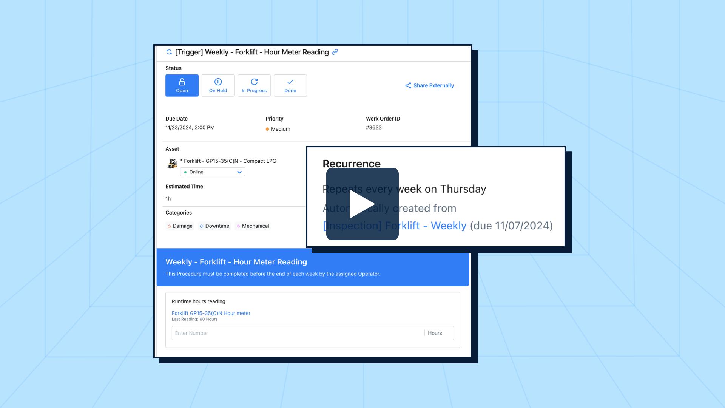Image resolution: width=725 pixels, height=408 pixels.
Task: Open the Online asset status dropdown
Action: coord(212,172)
